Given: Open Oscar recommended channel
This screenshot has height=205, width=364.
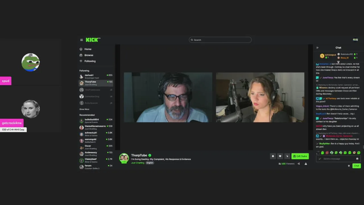Looking at the screenshot, I should pos(96,147).
